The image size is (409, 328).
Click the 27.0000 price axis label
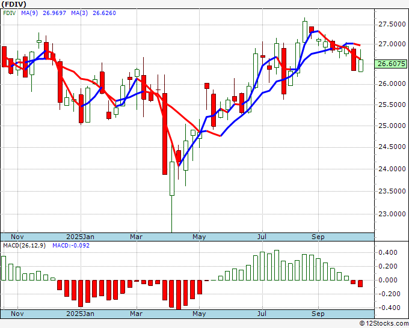[x=392, y=44]
